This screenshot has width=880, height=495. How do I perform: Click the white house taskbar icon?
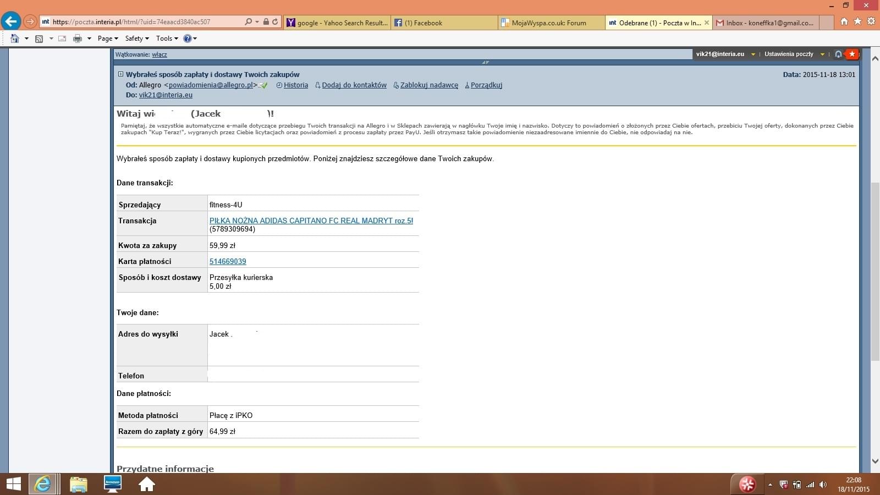[x=147, y=484]
